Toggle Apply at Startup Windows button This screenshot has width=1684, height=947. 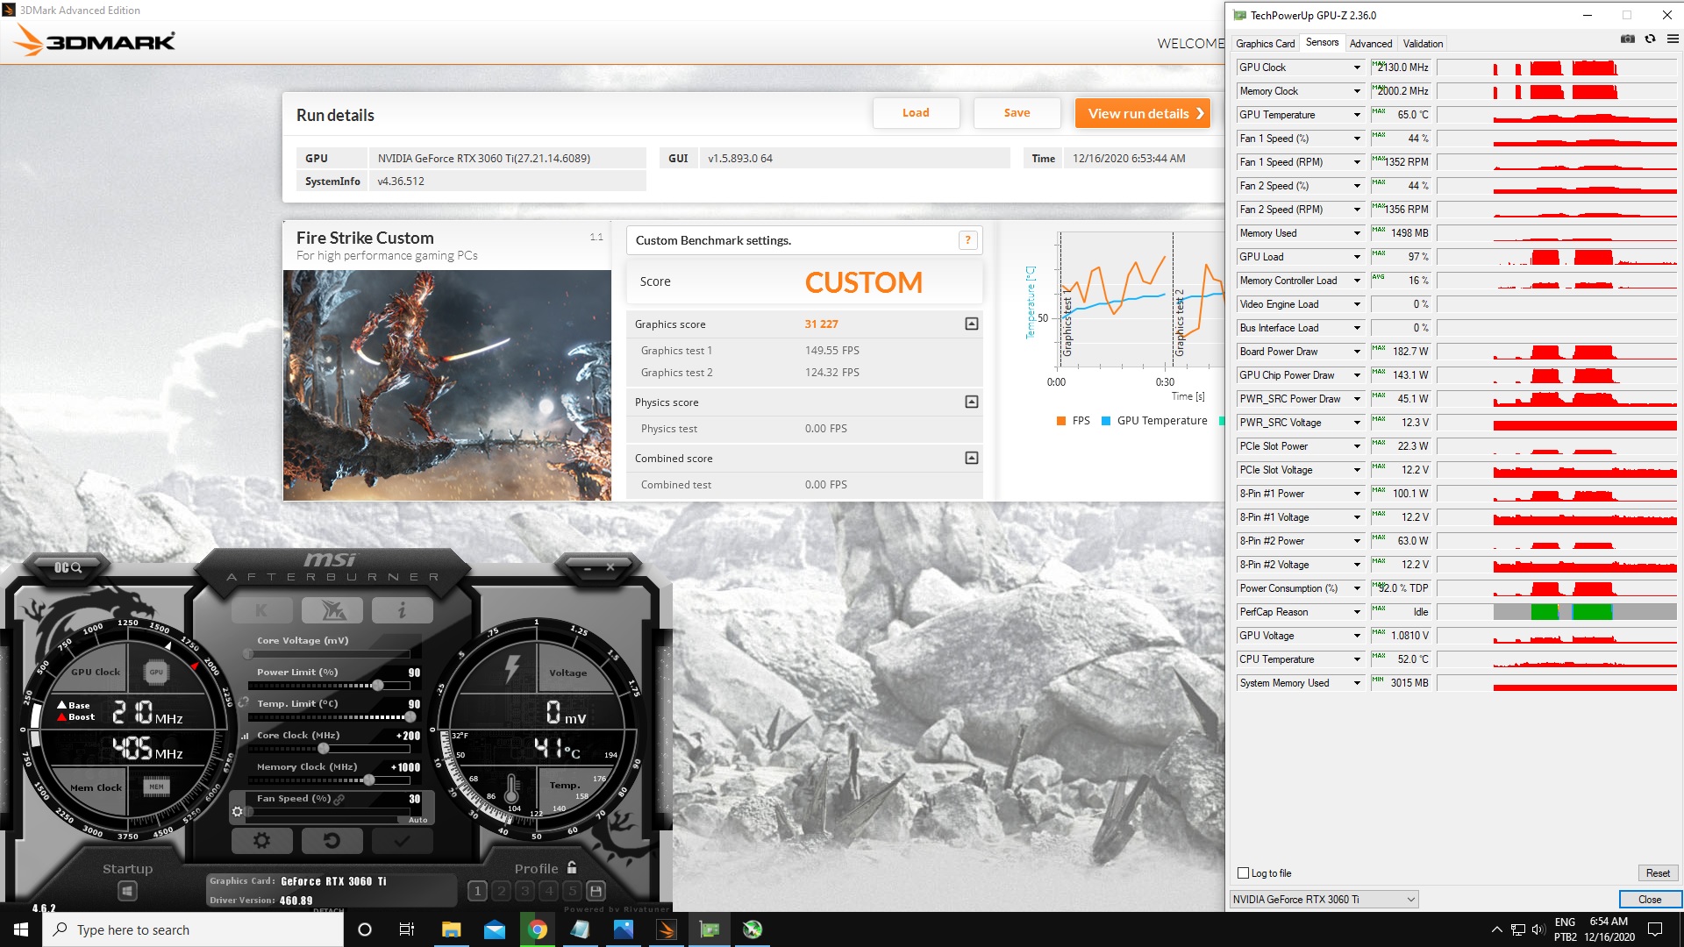pyautogui.click(x=127, y=891)
